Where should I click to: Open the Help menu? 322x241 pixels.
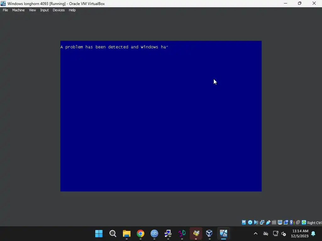point(72,10)
